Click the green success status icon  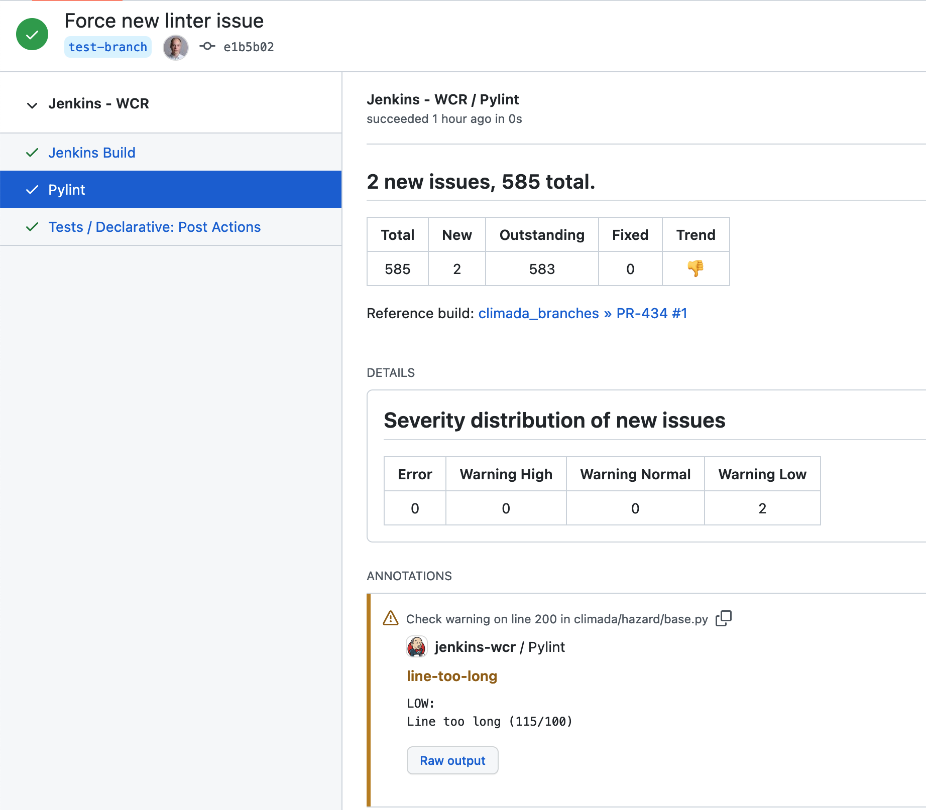(32, 34)
